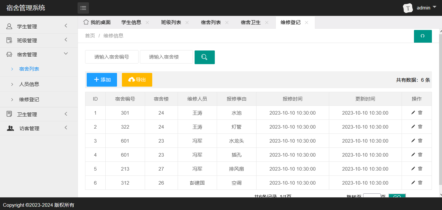The image size is (442, 210).
Task: Click the refresh icon at top right
Action: (x=423, y=36)
